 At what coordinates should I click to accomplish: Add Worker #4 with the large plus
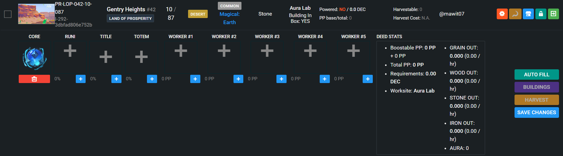(310, 51)
